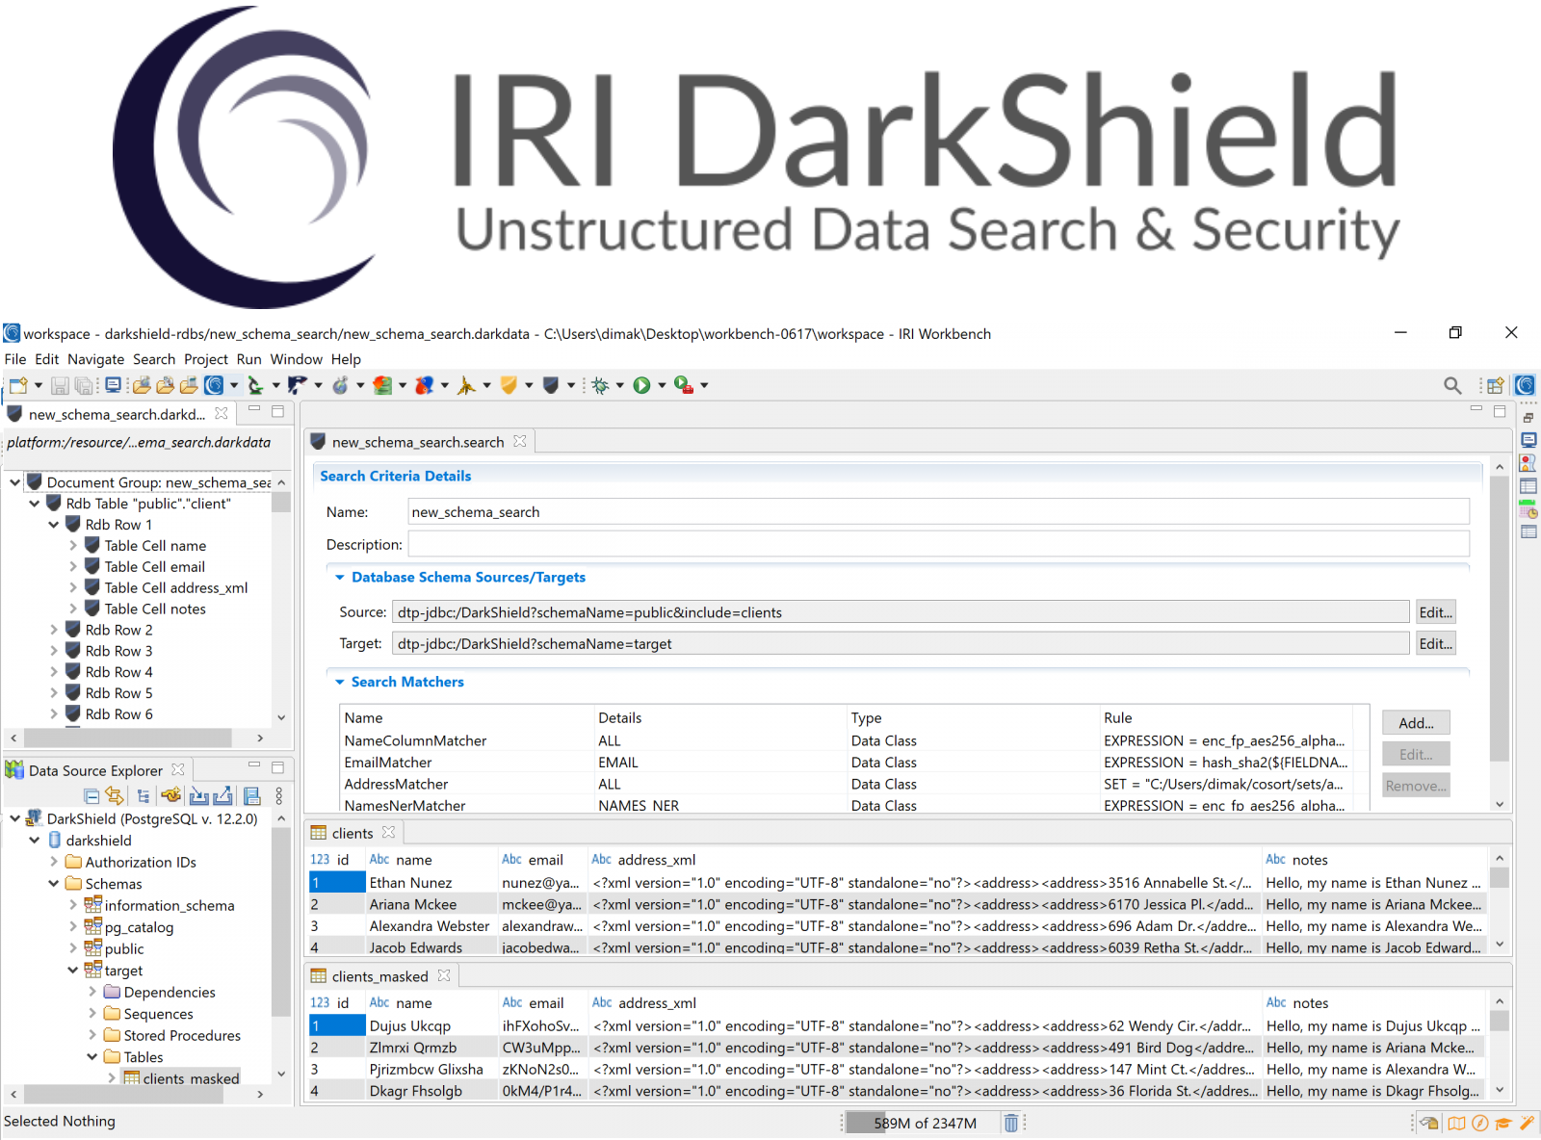Collapse all in Data Source Explorer toolbar
Image resolution: width=1541 pixels, height=1140 pixels.
(x=91, y=796)
